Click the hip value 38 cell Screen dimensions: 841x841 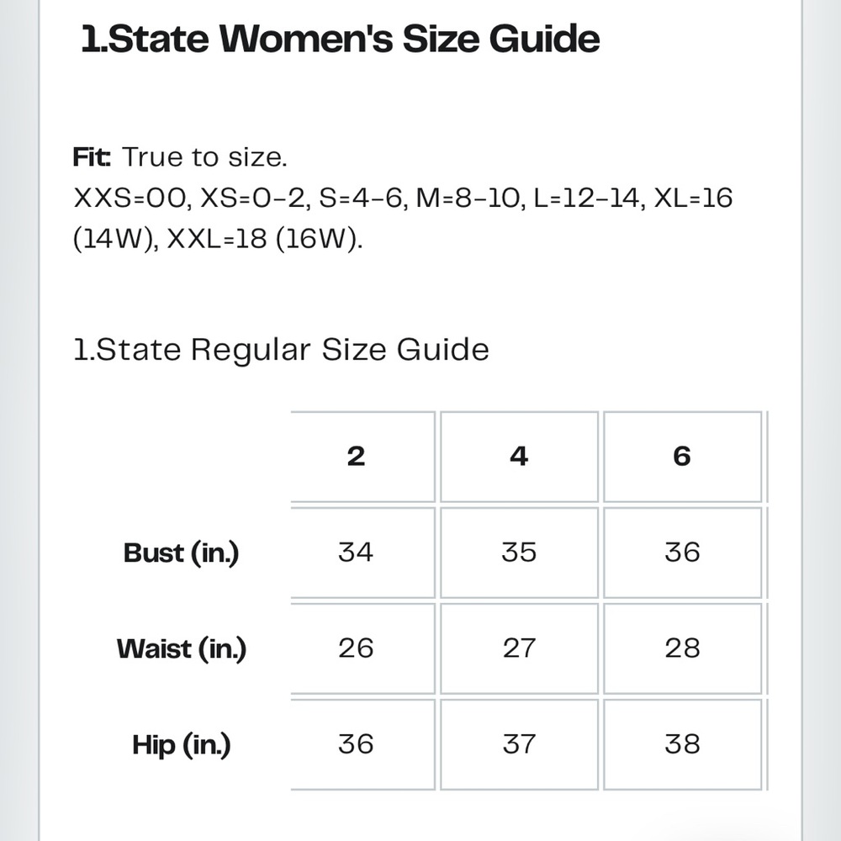[x=682, y=744]
